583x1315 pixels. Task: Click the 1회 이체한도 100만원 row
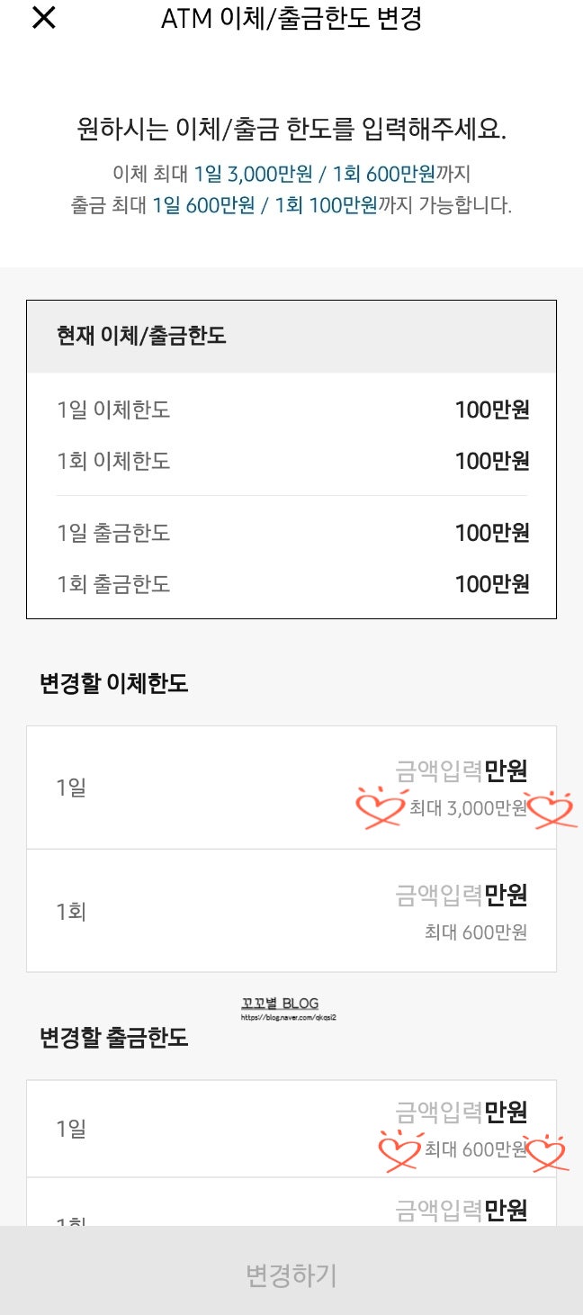pos(291,461)
